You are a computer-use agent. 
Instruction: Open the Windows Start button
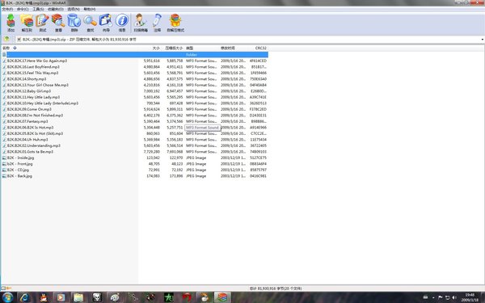tap(7, 297)
